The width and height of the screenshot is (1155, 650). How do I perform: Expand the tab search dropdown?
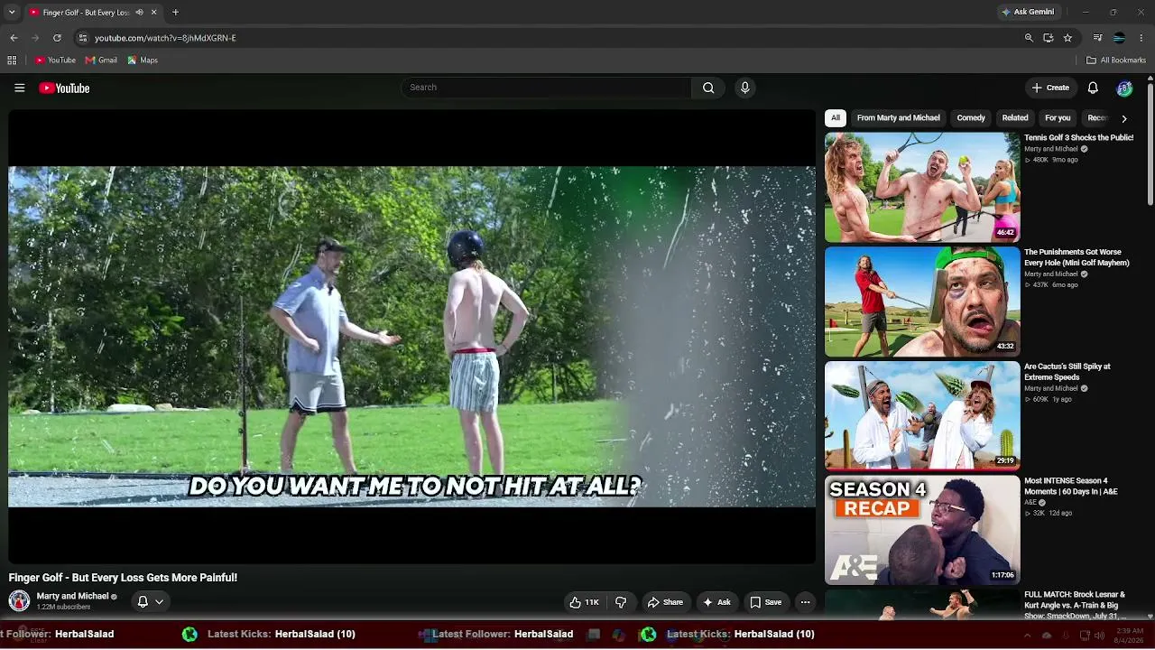(12, 13)
